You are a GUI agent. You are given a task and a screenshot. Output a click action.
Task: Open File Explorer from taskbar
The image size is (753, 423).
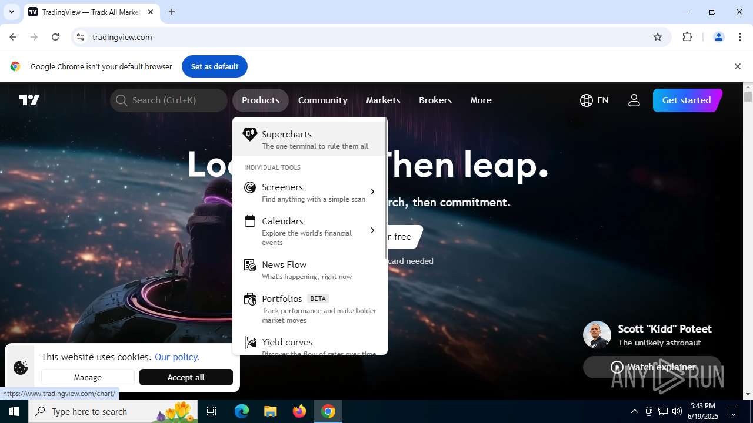point(270,411)
